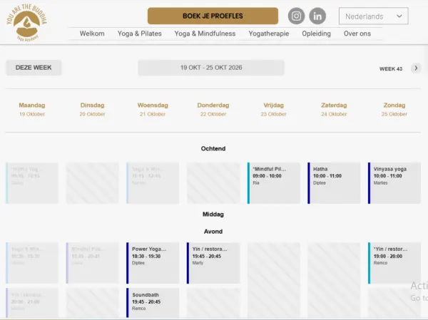Click the BOEK JE PROEFLES button
This screenshot has height=320, width=428.
(x=213, y=16)
